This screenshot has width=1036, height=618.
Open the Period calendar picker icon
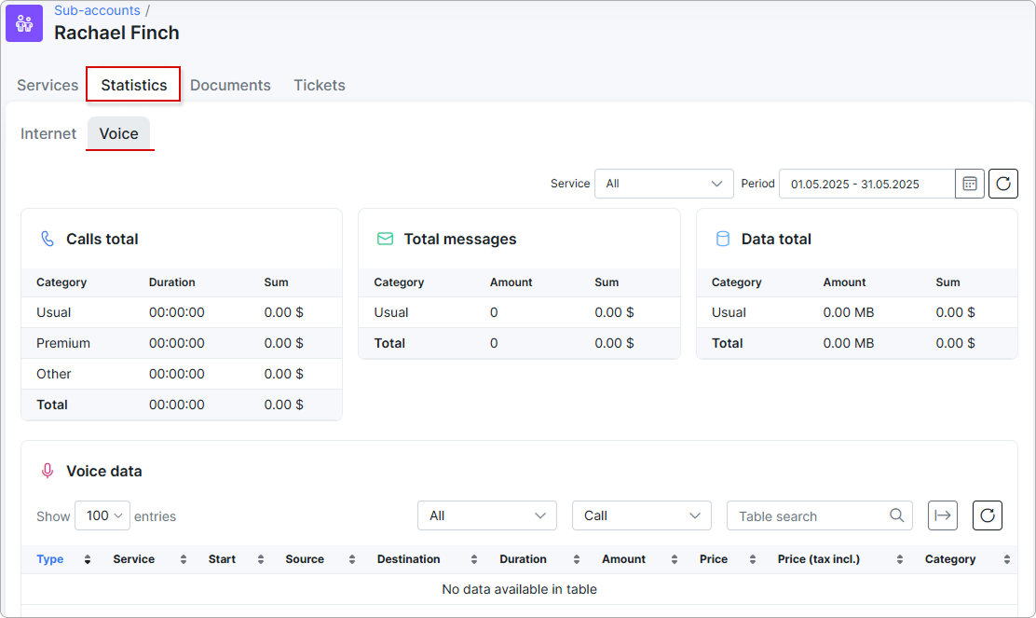click(969, 184)
